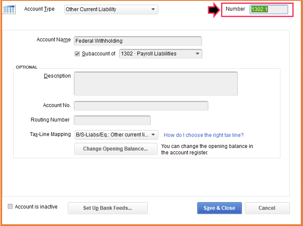Click the Routing Number field
The image size is (303, 226).
112,120
